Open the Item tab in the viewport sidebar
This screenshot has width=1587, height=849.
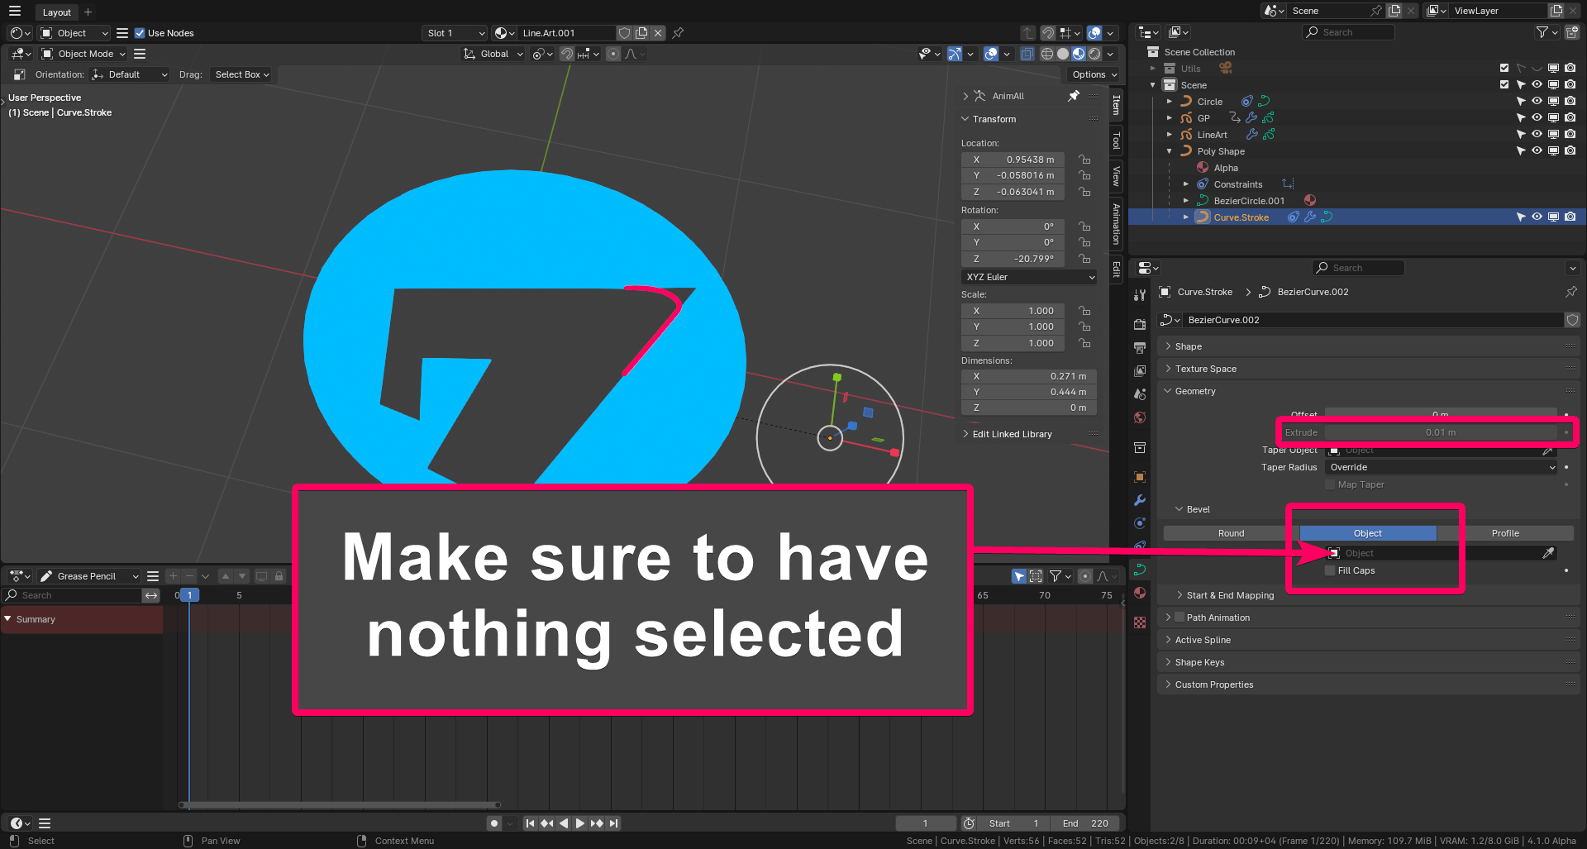pyautogui.click(x=1117, y=105)
